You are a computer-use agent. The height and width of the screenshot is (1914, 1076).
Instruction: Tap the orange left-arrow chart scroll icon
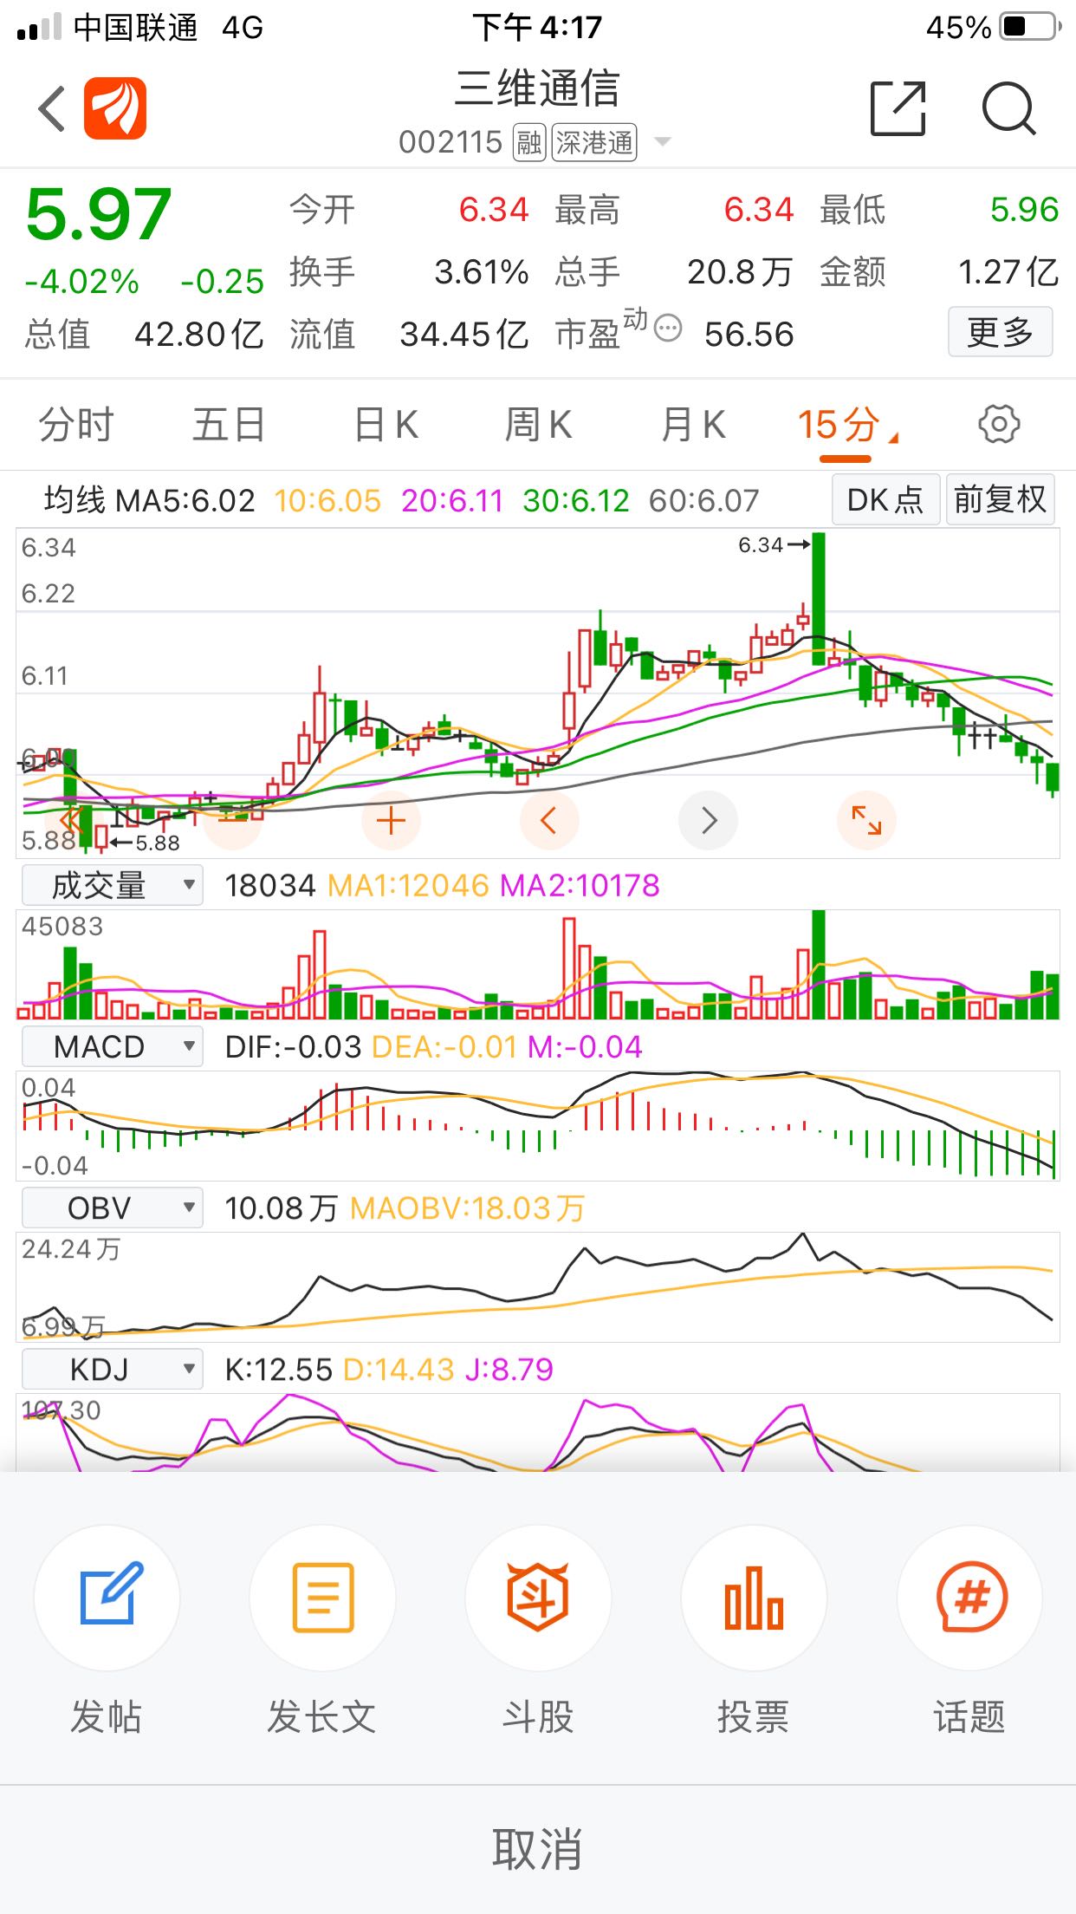[x=548, y=820]
